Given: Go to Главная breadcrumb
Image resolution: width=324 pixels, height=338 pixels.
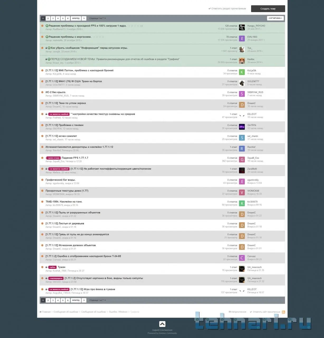Looking at the screenshot, I should click(x=45, y=312).
